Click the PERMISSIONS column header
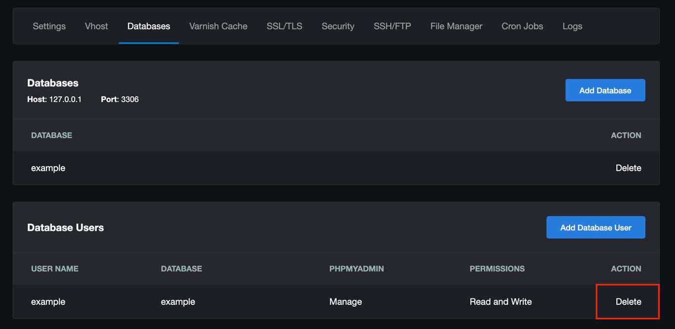 click(x=497, y=268)
